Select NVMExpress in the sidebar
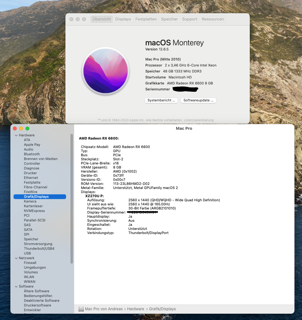302x320 pixels. pyautogui.click(x=34, y=211)
